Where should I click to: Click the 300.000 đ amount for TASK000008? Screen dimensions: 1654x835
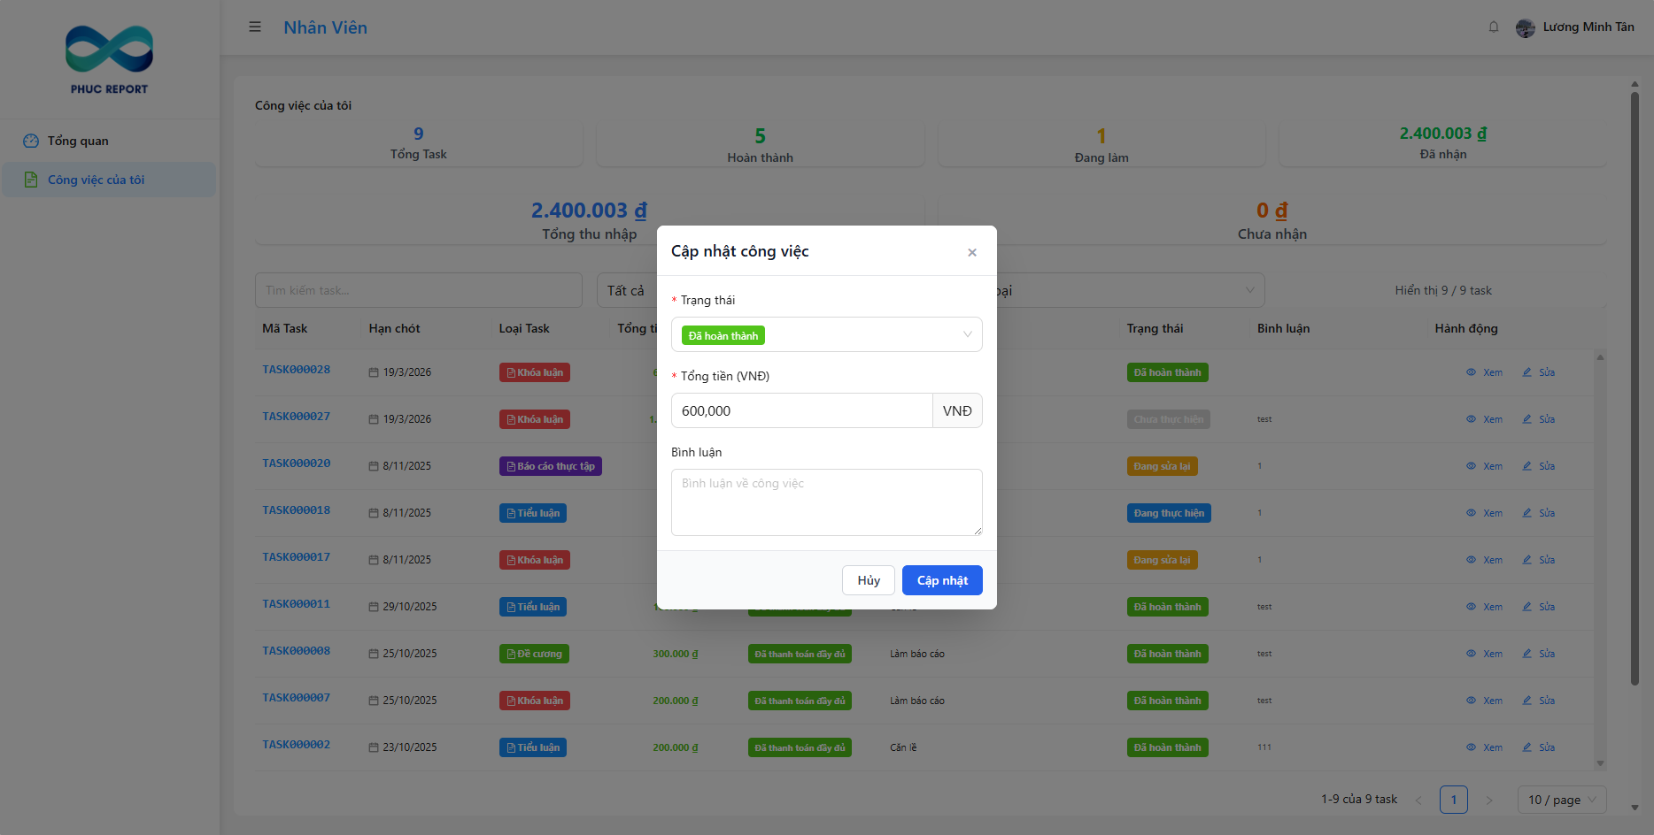tap(676, 654)
